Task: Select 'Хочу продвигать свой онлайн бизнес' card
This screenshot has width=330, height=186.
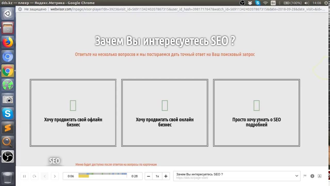Action: 165,113
